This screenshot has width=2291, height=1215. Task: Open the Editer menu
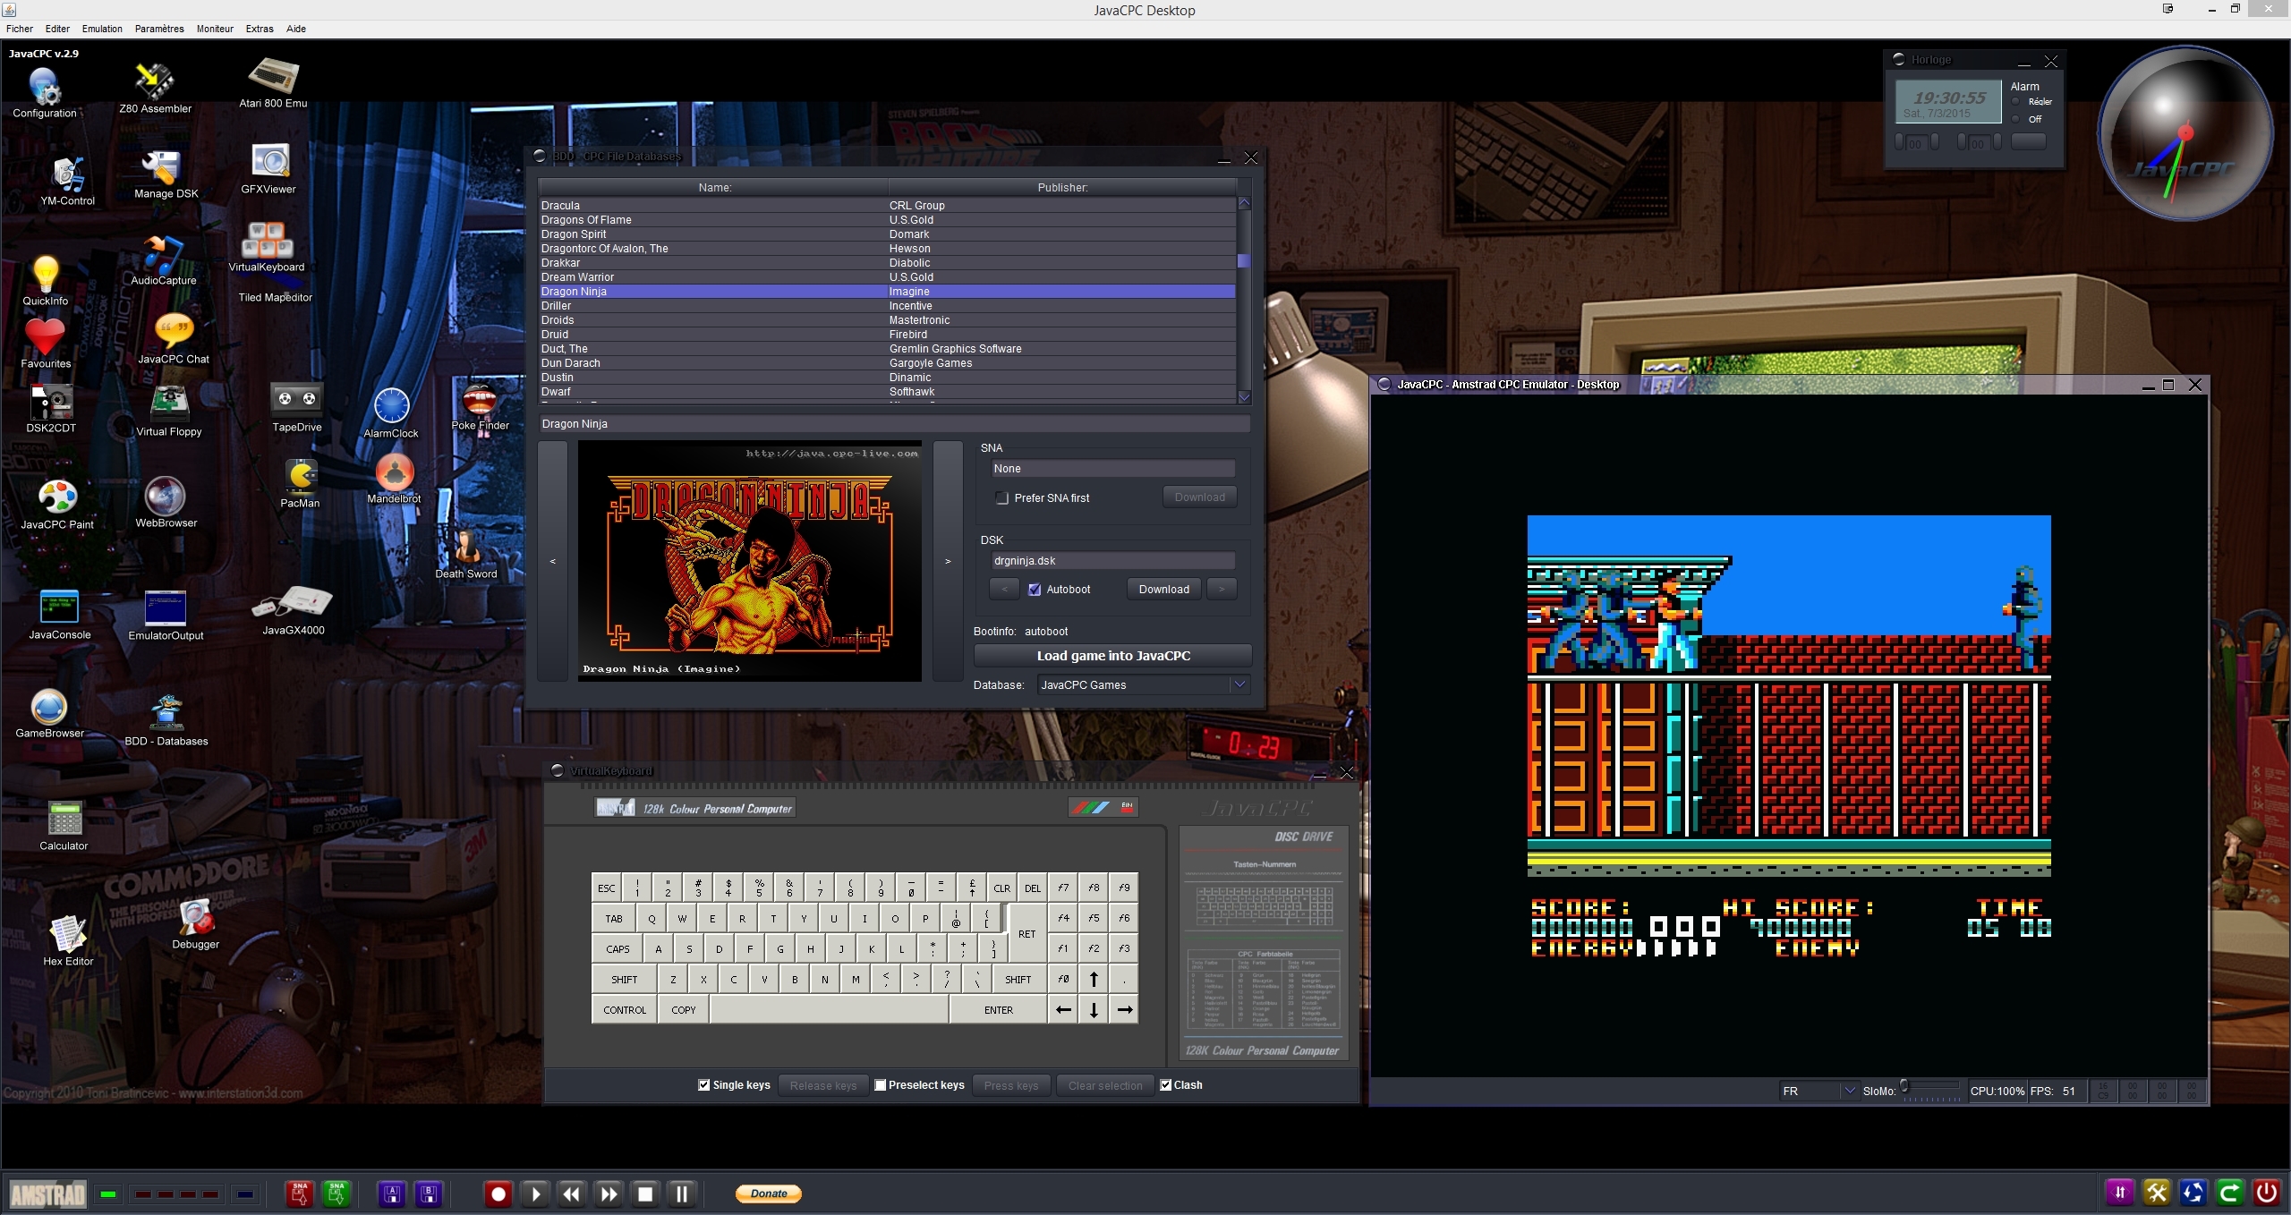coord(57,29)
